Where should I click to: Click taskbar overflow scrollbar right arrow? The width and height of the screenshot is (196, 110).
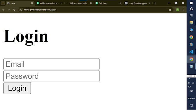coord(195,76)
